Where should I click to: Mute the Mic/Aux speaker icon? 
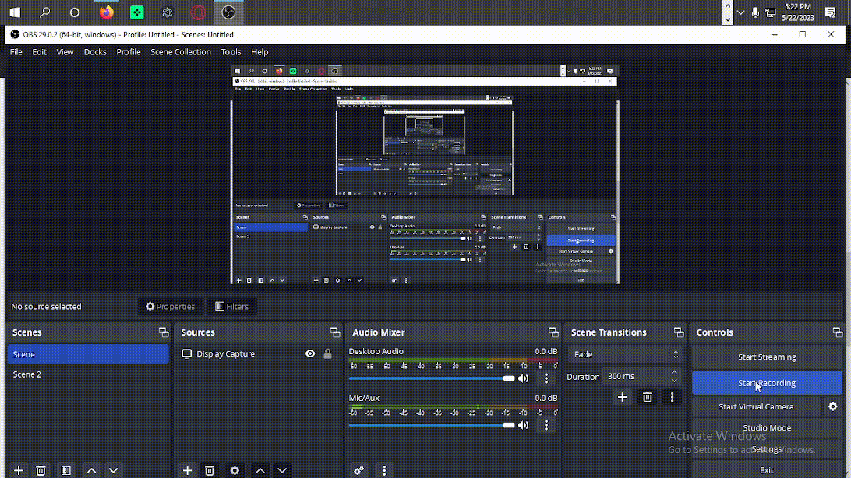tap(524, 425)
